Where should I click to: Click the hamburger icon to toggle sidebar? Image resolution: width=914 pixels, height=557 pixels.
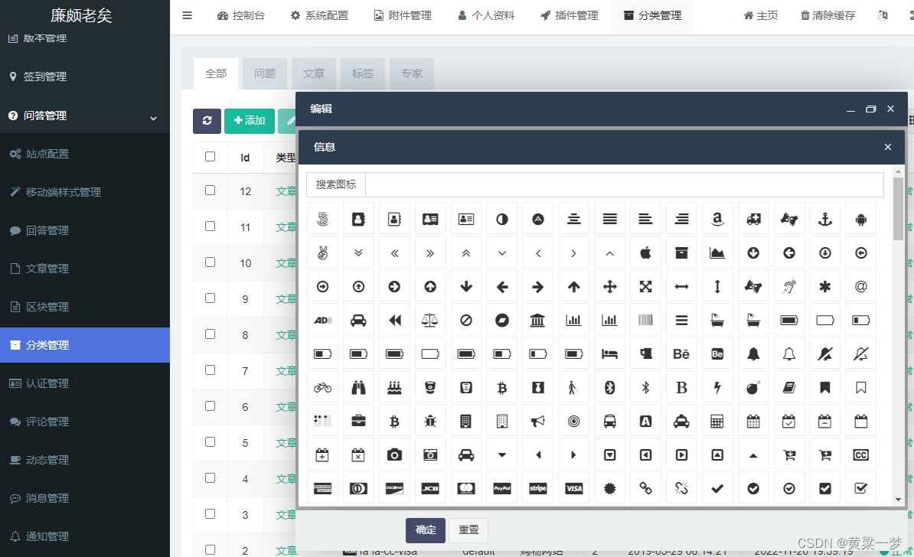[x=187, y=15]
